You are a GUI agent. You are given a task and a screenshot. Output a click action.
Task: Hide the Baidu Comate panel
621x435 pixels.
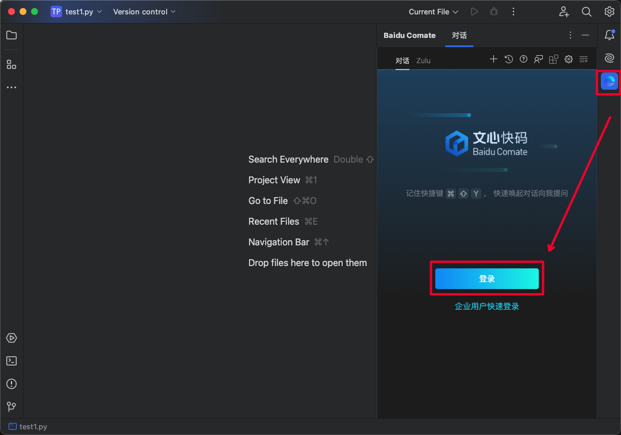tap(585, 35)
